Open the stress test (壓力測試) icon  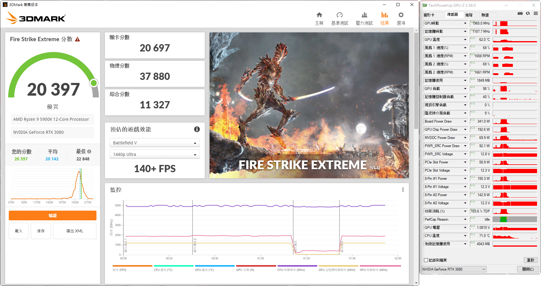[364, 15]
